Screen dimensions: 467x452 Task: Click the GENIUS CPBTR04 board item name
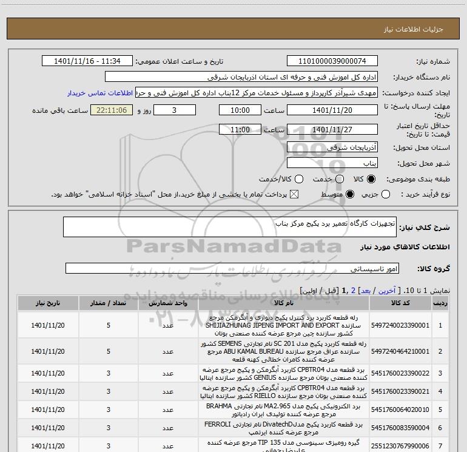click(x=284, y=374)
